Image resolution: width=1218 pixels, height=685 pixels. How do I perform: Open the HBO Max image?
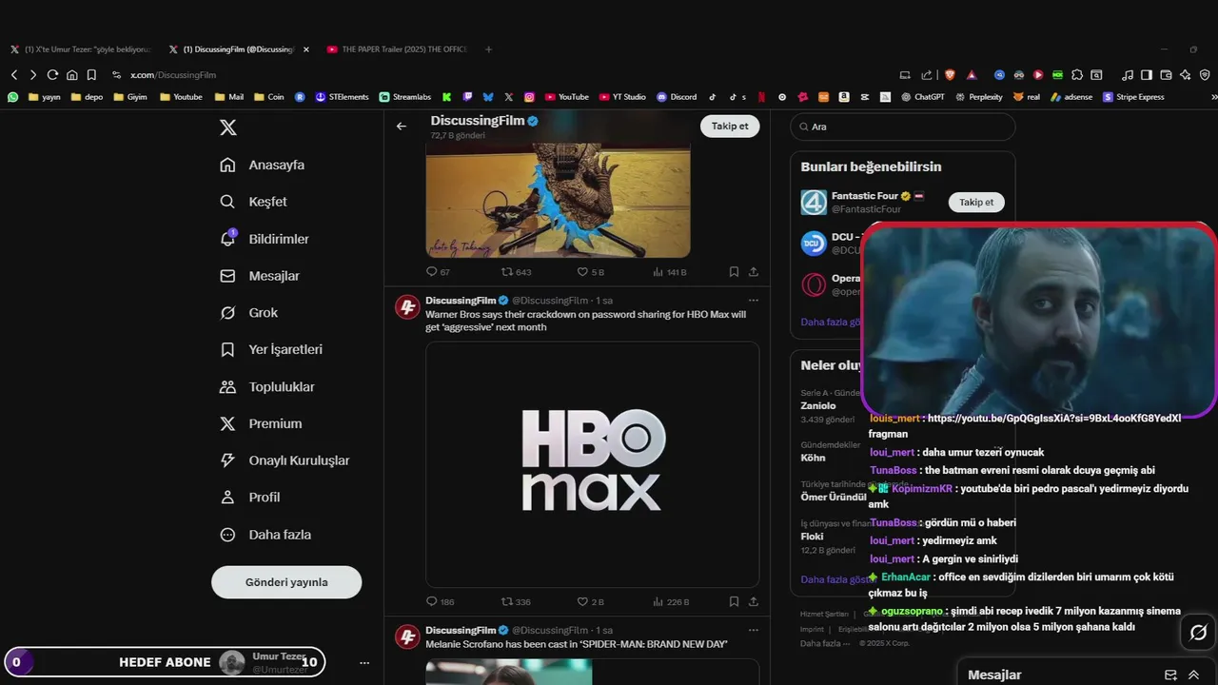(x=592, y=464)
